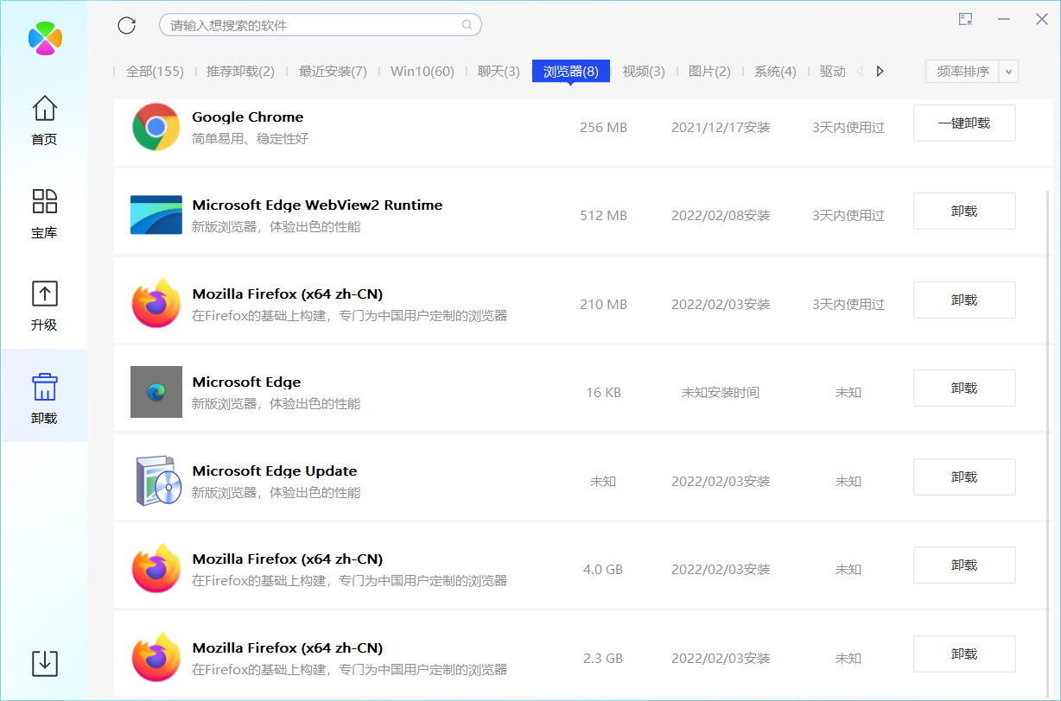This screenshot has height=701, width=1061.
Task: Open the 首页 home page
Action: pyautogui.click(x=44, y=120)
